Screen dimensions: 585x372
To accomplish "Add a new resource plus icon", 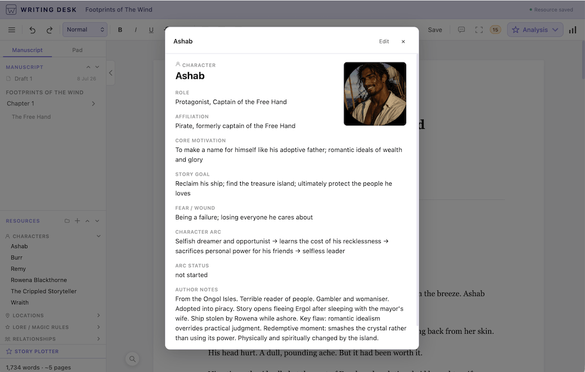I will pos(77,221).
